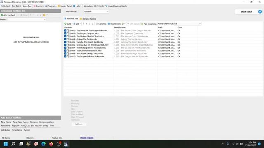This screenshot has width=264, height=148.
Task: Toggle the Pair renaming option
Action: click(149, 24)
